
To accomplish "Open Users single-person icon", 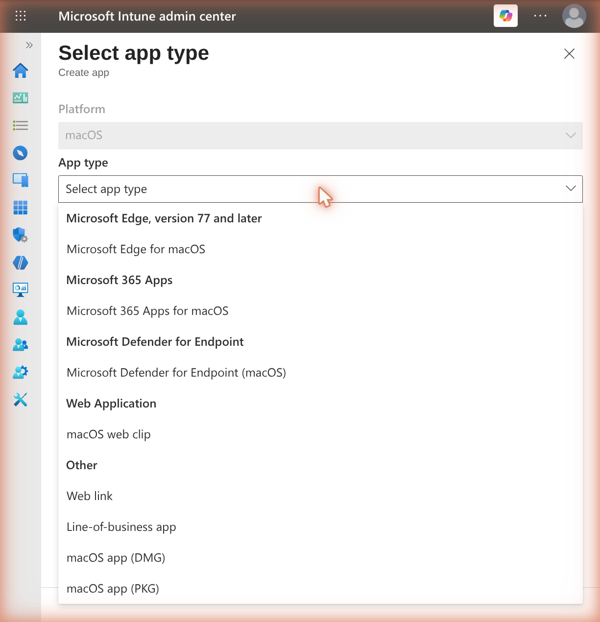I will click(21, 317).
